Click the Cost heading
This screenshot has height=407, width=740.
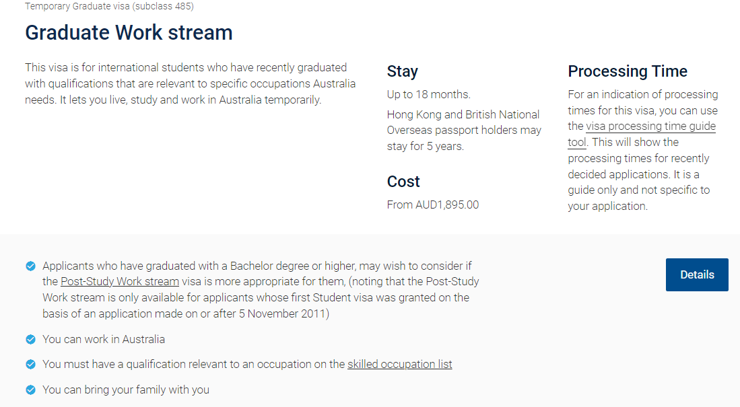(x=403, y=182)
